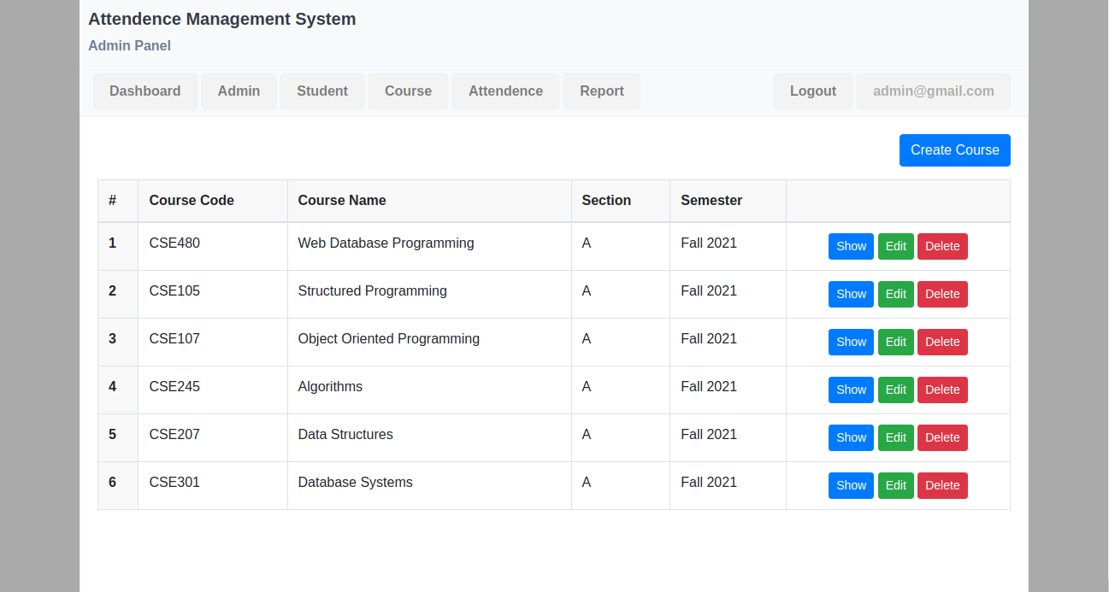Show the CSE301 Database Systems course
The height and width of the screenshot is (592, 1109).
pos(851,485)
